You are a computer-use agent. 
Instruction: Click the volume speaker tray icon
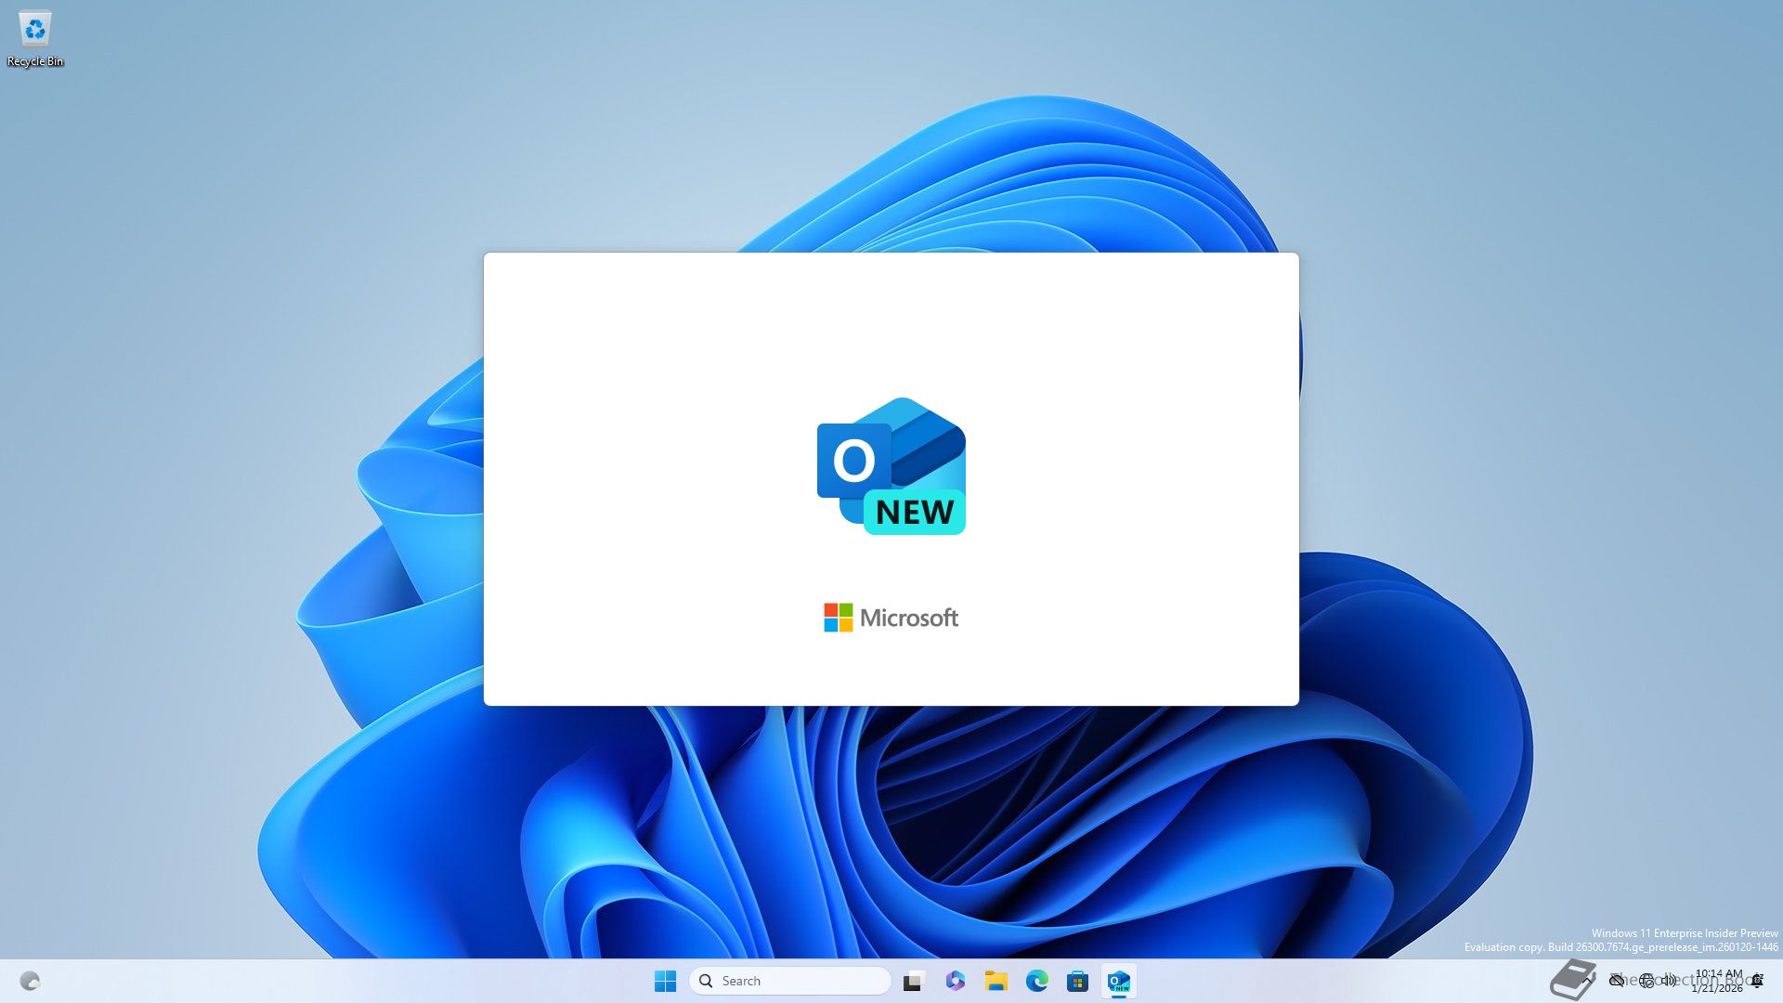point(1669,980)
